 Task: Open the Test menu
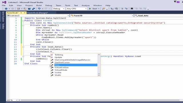point(76,5)
